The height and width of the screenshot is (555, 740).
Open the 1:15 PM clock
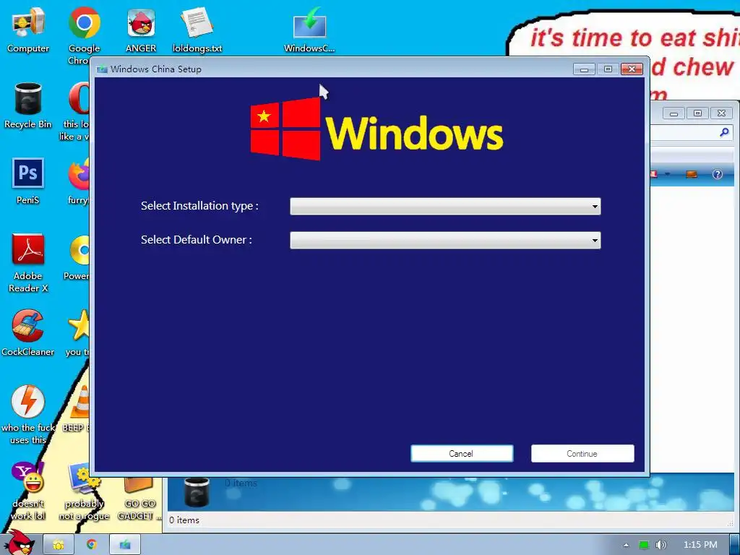pyautogui.click(x=700, y=545)
